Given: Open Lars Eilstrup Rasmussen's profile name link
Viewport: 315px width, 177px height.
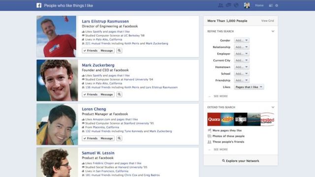Looking at the screenshot, I should pyautogui.click(x=105, y=21).
